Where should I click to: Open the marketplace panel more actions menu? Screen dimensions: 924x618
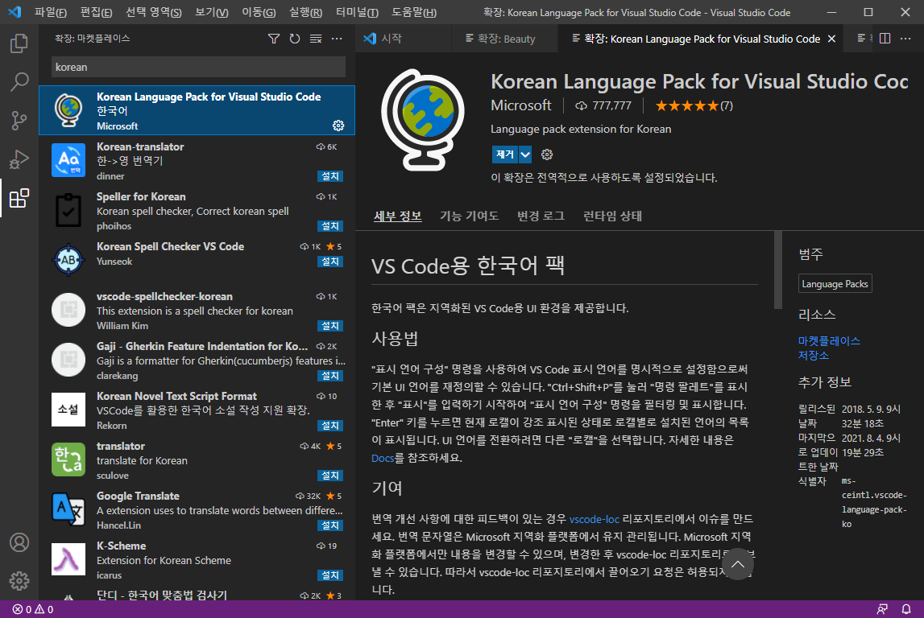tap(337, 39)
